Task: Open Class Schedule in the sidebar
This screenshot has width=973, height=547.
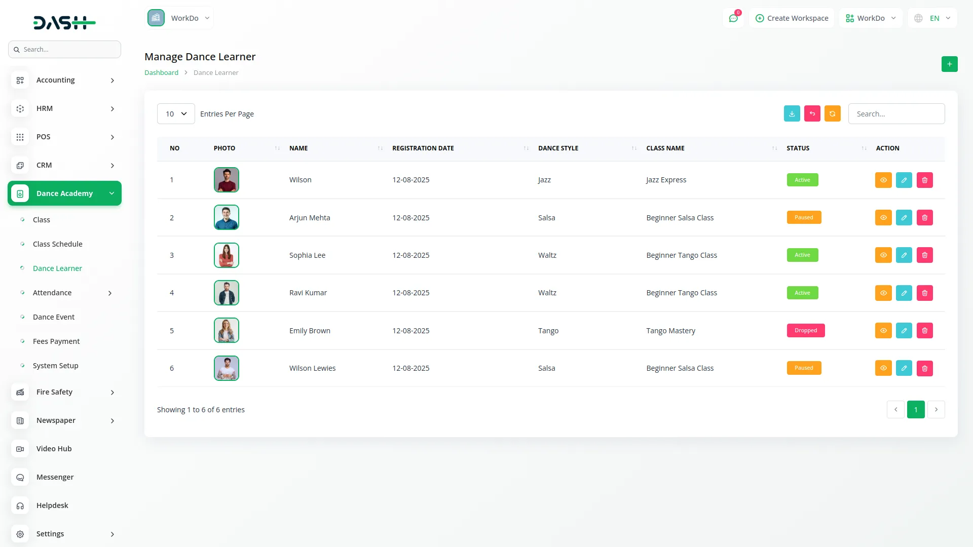Action: point(57,244)
